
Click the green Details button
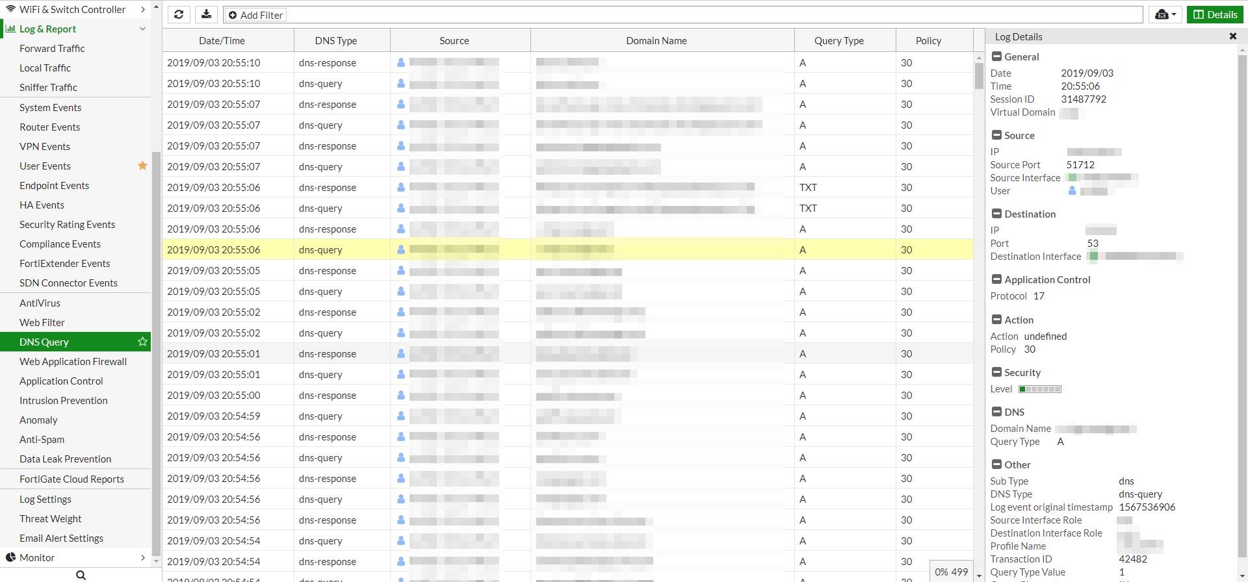1215,15
